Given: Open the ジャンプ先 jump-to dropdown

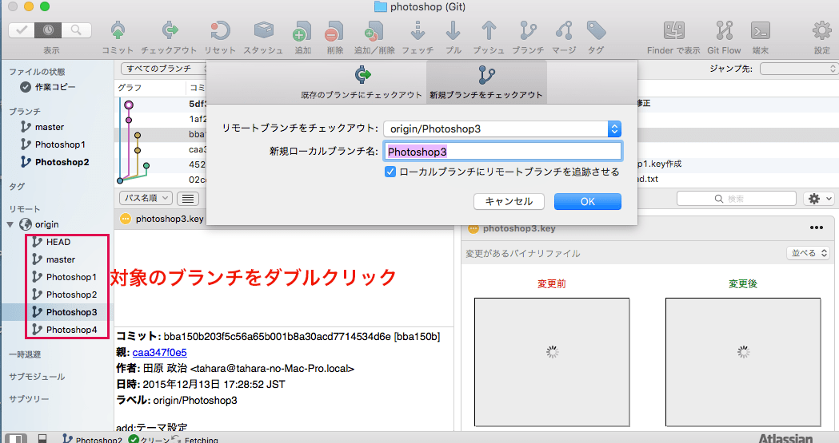Looking at the screenshot, I should (797, 69).
